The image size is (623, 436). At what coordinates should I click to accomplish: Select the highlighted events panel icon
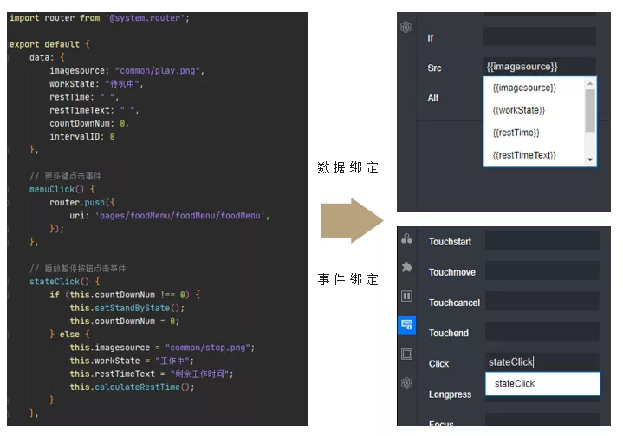pyautogui.click(x=406, y=325)
